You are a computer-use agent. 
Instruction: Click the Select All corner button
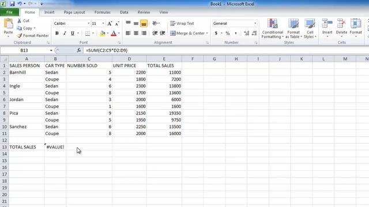click(4, 59)
